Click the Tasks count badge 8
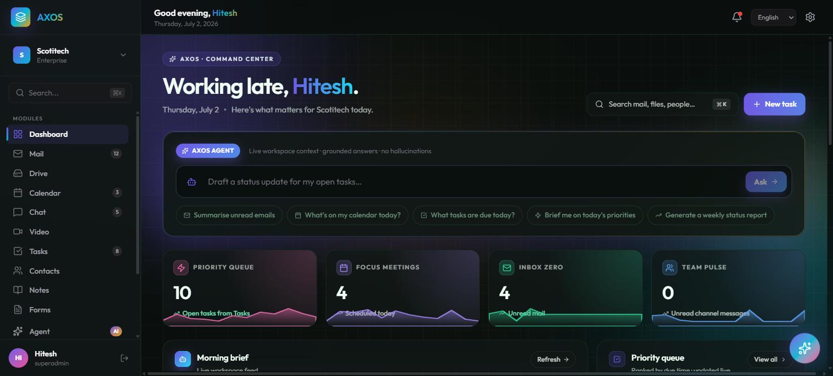The height and width of the screenshot is (376, 833). (117, 251)
